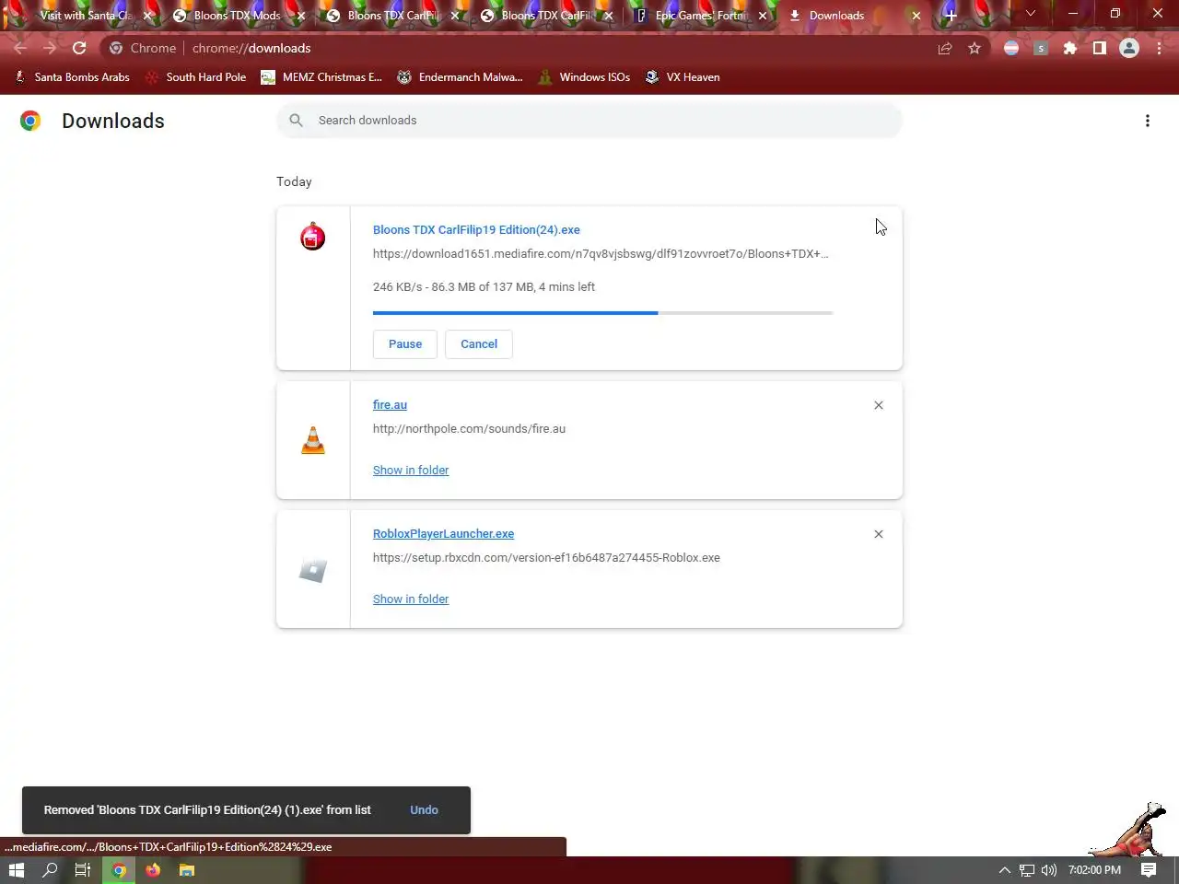The height and width of the screenshot is (884, 1179).
Task: Pause the Bloons TDX download
Action: [405, 344]
